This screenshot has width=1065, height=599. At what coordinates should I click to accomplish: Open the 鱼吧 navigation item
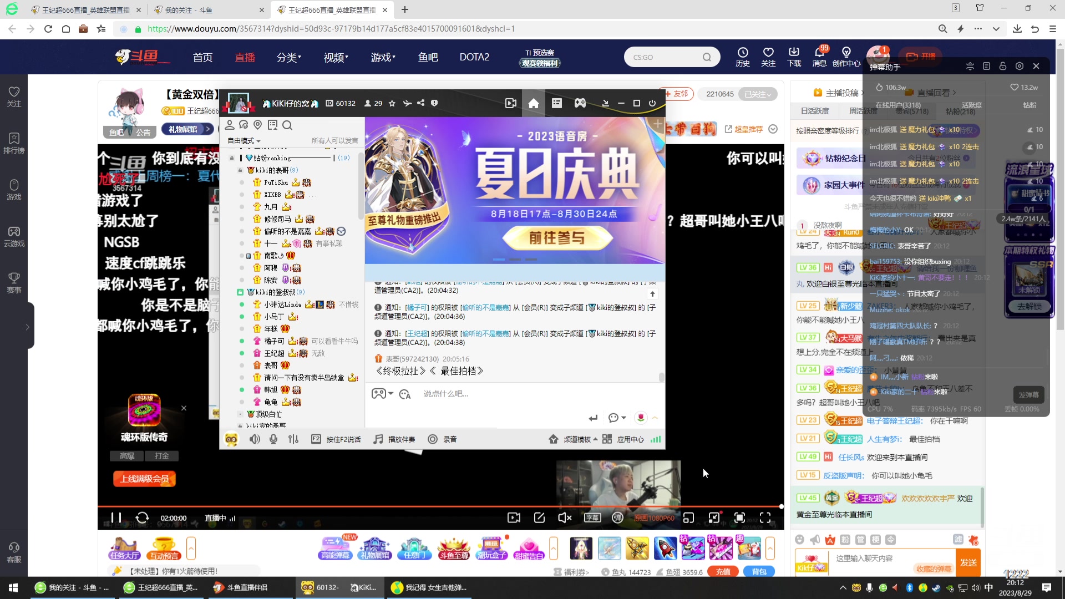tap(428, 57)
